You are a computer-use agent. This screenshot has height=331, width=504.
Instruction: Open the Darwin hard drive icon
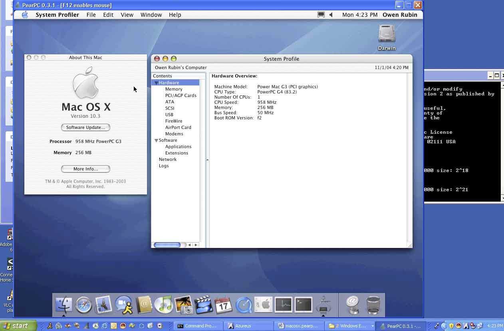[387, 34]
